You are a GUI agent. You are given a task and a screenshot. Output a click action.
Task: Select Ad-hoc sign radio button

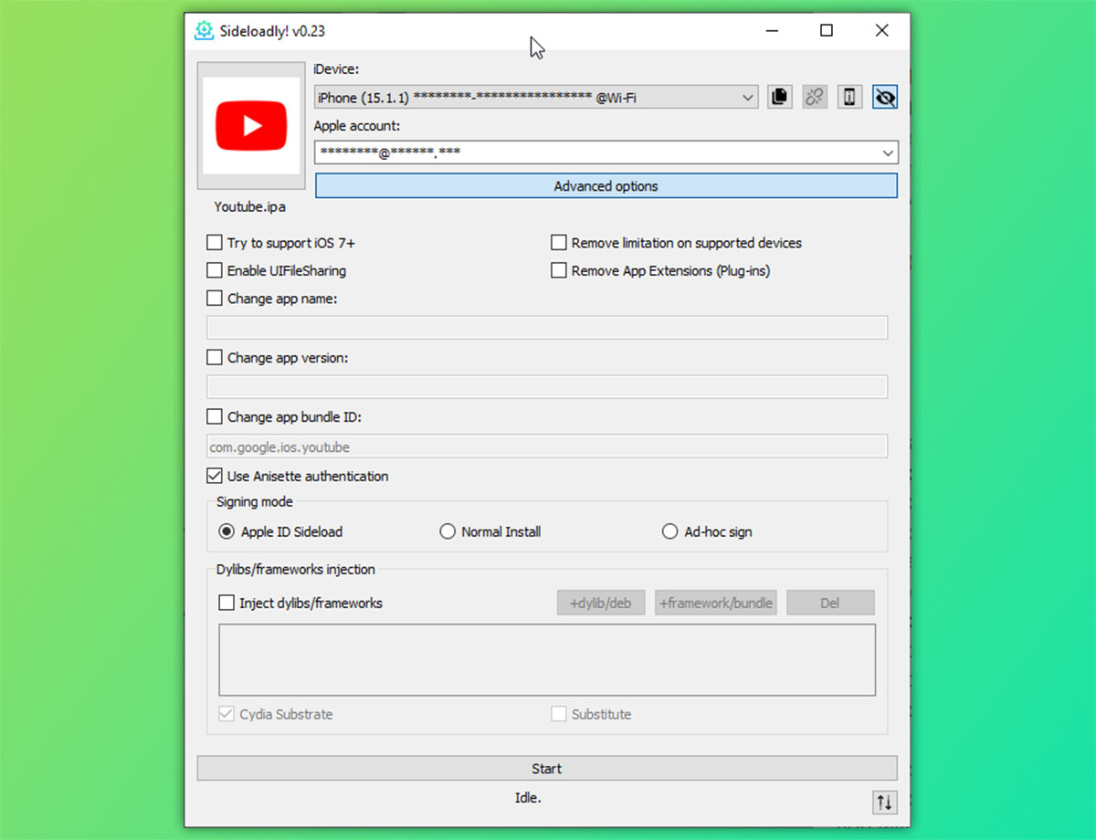tap(670, 531)
